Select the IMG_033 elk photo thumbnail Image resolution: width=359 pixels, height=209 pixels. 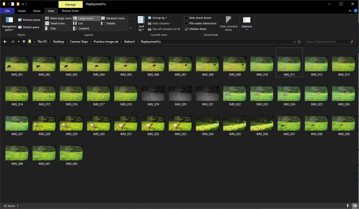point(180,123)
